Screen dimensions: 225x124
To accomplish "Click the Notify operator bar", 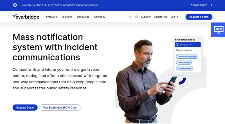I will pos(188,45).
